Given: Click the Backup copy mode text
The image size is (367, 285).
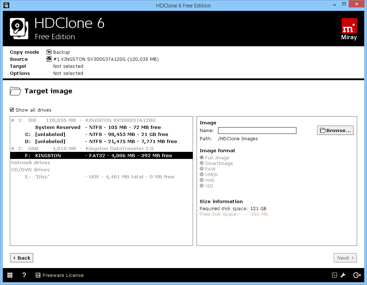Looking at the screenshot, I should click(61, 52).
